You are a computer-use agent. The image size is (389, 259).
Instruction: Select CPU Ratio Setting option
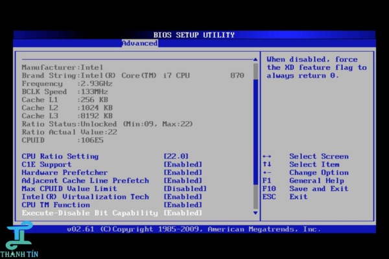60,157
